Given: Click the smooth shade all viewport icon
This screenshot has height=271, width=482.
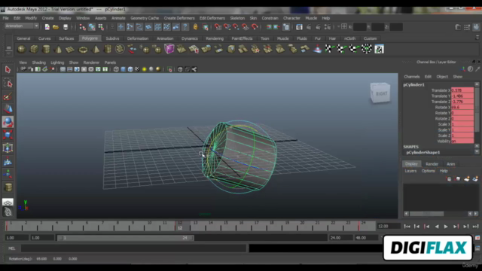Looking at the screenshot, I should pyautogui.click(x=124, y=69).
